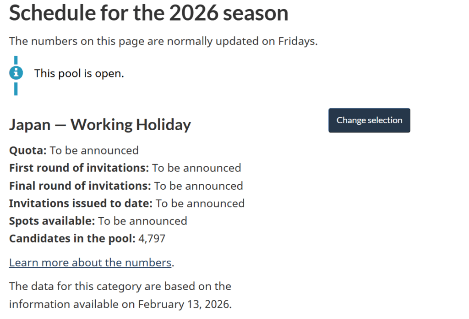Click the Schedule for the 2026 season heading
The image size is (469, 319).
tap(148, 13)
